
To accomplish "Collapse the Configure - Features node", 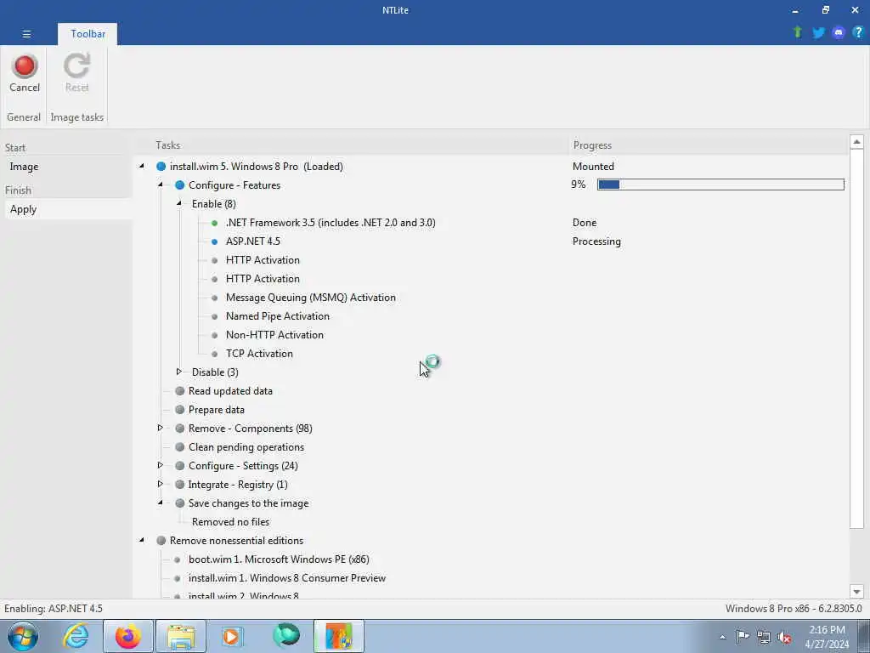I will pos(161,185).
